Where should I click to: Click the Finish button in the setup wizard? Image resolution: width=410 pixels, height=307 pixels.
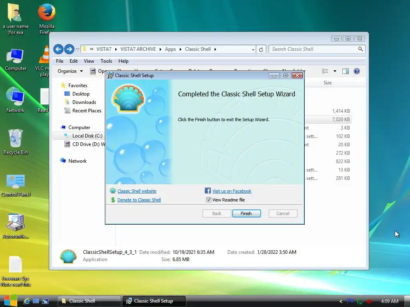pos(246,213)
